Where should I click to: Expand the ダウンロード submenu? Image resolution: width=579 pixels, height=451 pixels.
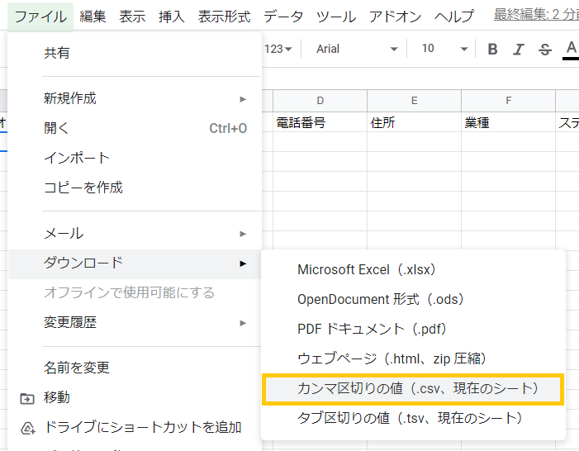point(135,263)
